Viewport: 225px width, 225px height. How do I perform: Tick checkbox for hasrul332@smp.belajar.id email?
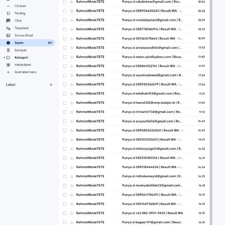(65, 103)
